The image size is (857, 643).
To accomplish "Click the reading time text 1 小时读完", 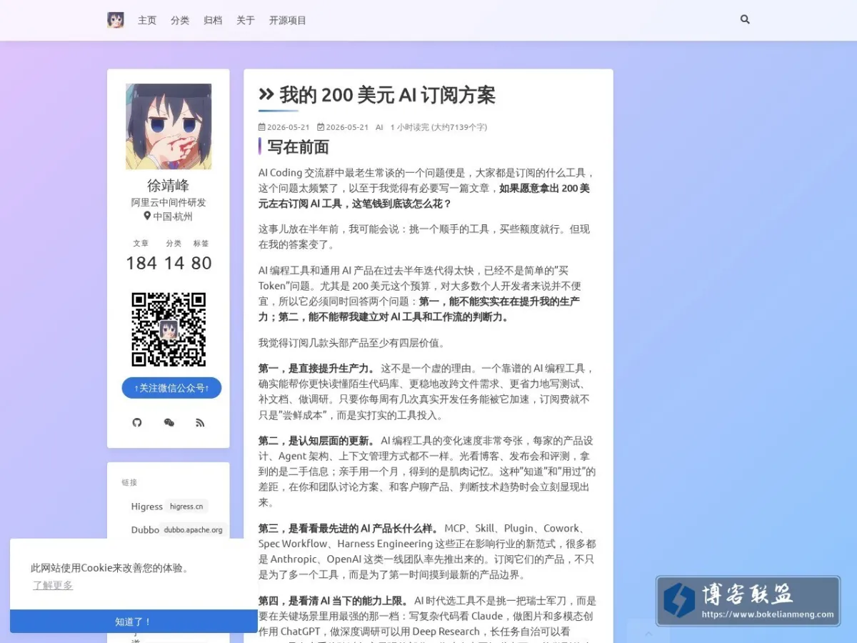I will (409, 127).
